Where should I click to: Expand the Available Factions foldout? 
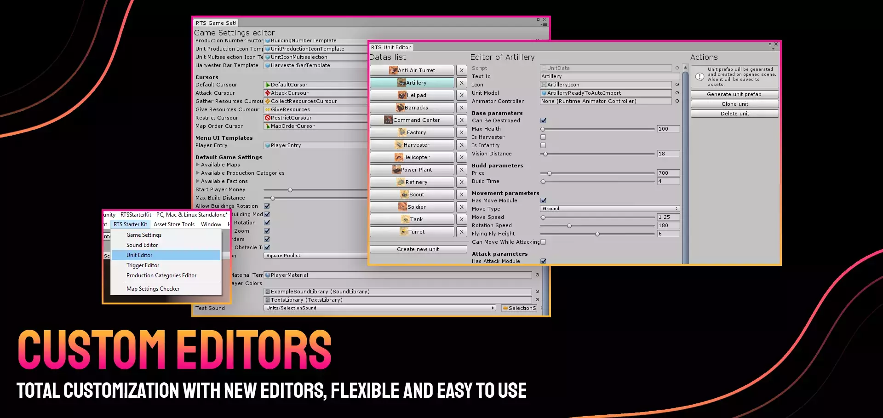pos(198,181)
